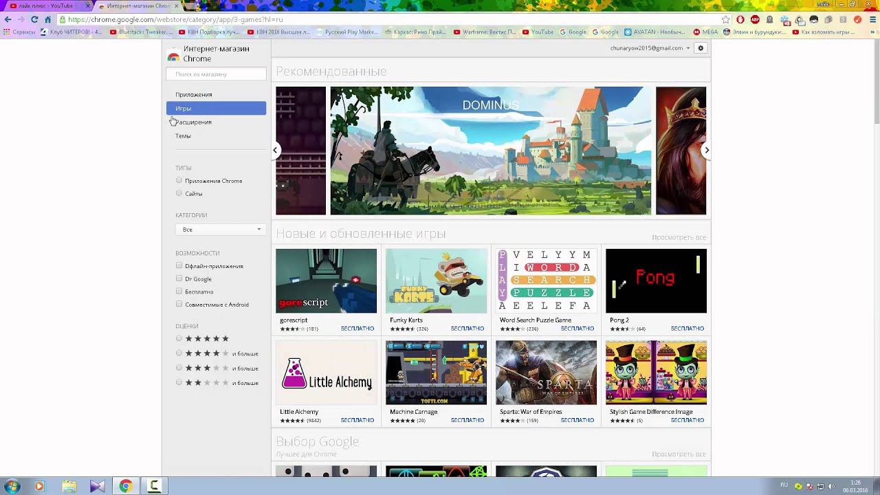The height and width of the screenshot is (495, 880).
Task: Click the Chrome Web Store logo
Action: pyautogui.click(x=173, y=54)
